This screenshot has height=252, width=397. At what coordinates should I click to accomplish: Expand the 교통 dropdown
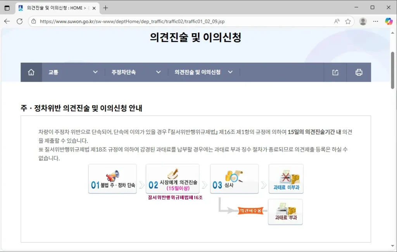(73, 72)
